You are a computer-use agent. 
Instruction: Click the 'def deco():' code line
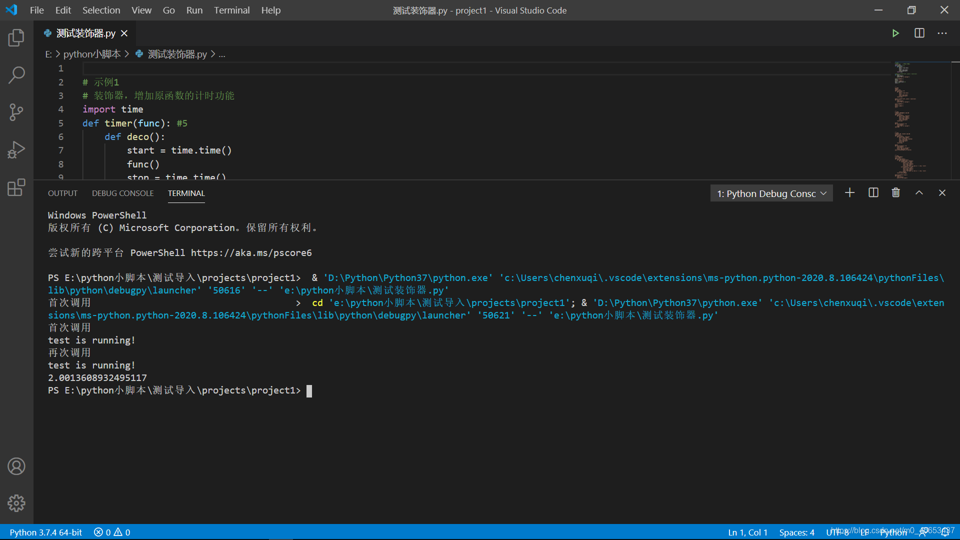coord(134,137)
